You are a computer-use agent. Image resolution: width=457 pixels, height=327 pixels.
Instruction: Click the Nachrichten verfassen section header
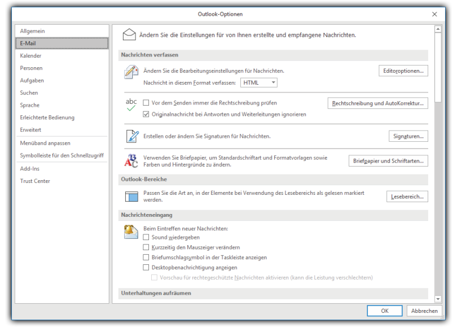[x=273, y=55]
